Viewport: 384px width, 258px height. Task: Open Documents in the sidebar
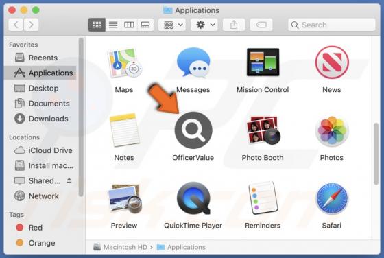click(40, 104)
